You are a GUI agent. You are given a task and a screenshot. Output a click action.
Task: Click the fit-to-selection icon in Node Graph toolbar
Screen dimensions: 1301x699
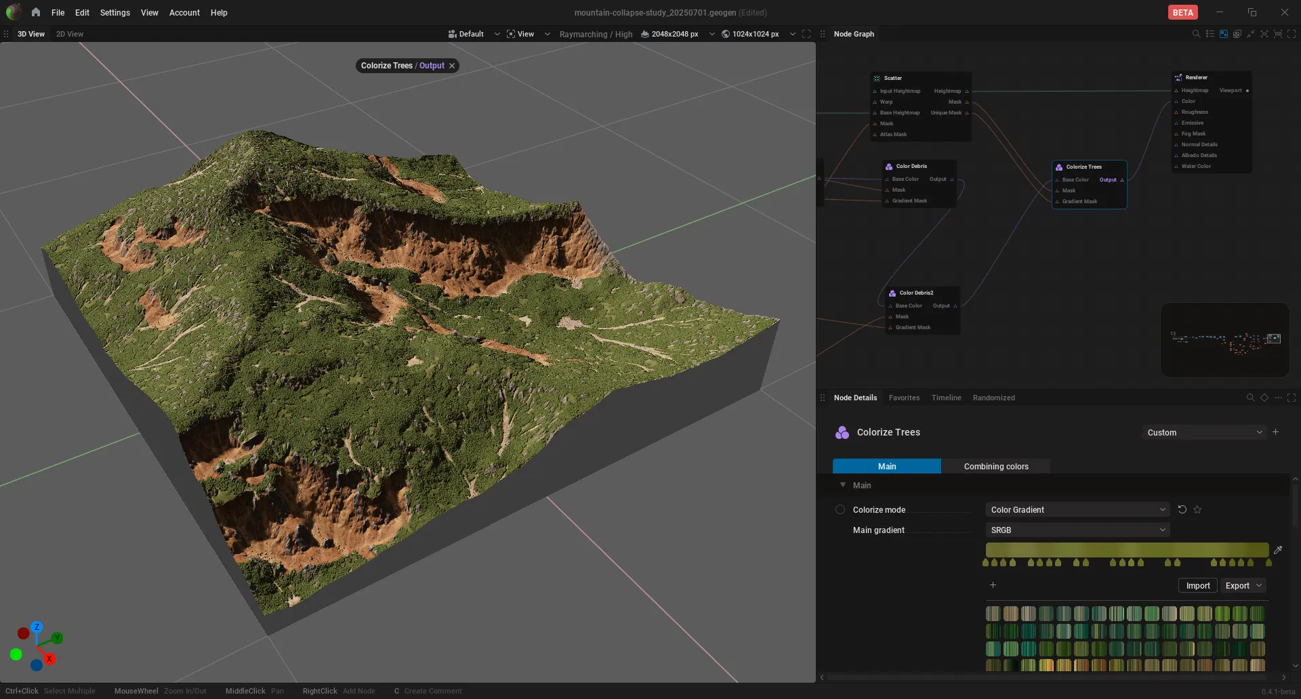(x=1264, y=34)
